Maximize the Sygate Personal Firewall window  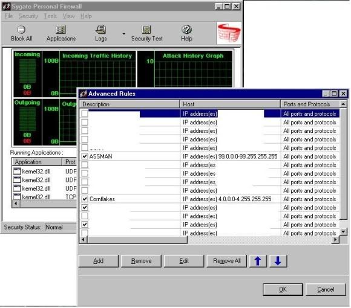coord(227,6)
